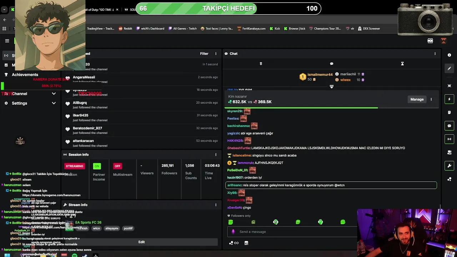457x257 pixels.
Task: Open Spotify from the Windows taskbar
Action: (74, 255)
